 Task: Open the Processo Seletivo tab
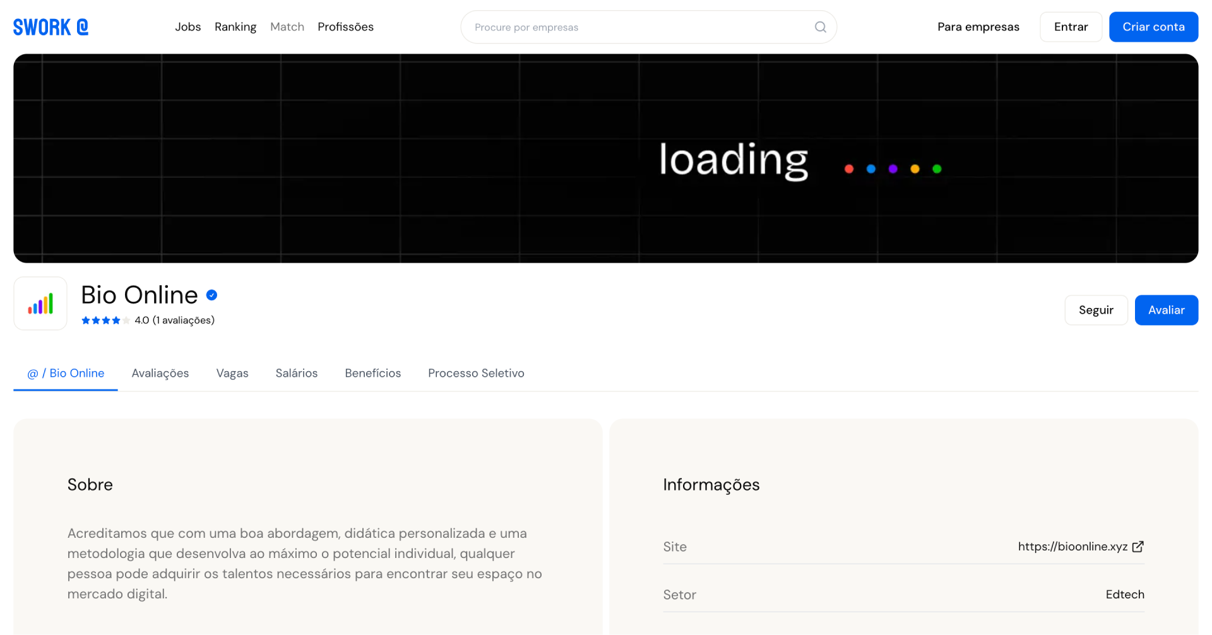pos(476,373)
